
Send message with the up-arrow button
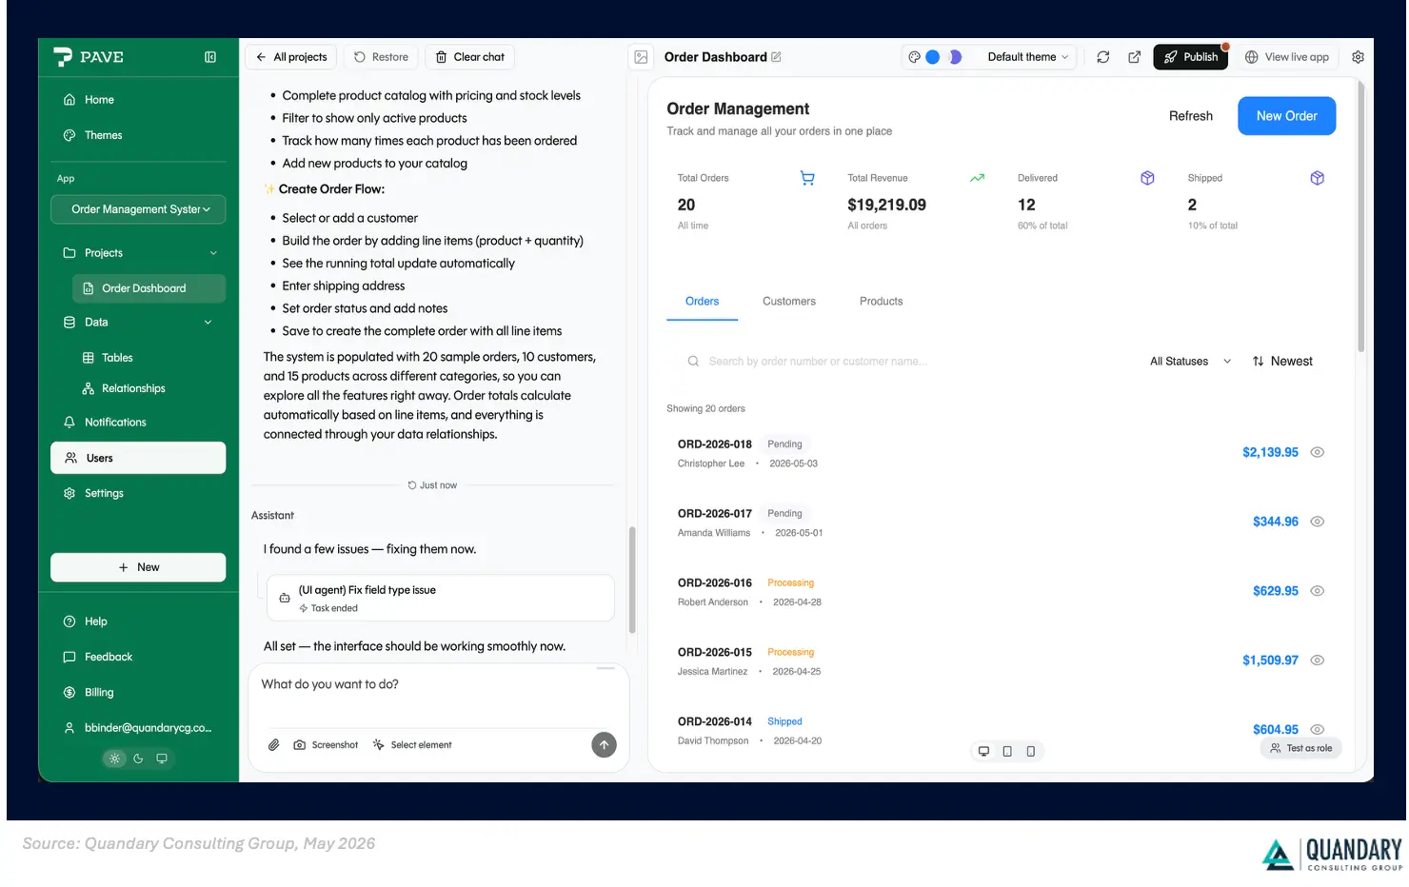click(x=604, y=745)
